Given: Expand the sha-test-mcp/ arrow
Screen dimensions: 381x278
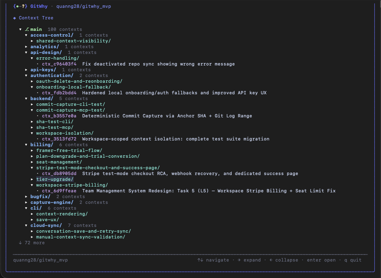Looking at the screenshot, I should pyautogui.click(x=32, y=127).
